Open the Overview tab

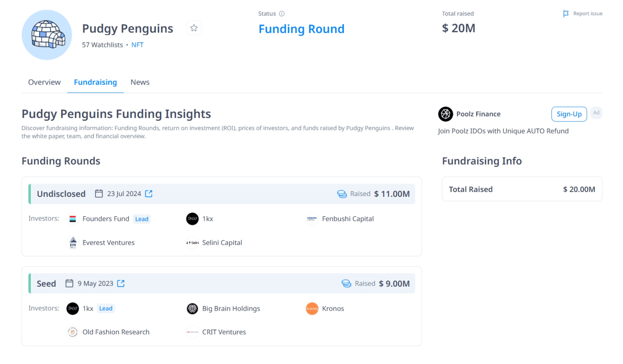44,82
